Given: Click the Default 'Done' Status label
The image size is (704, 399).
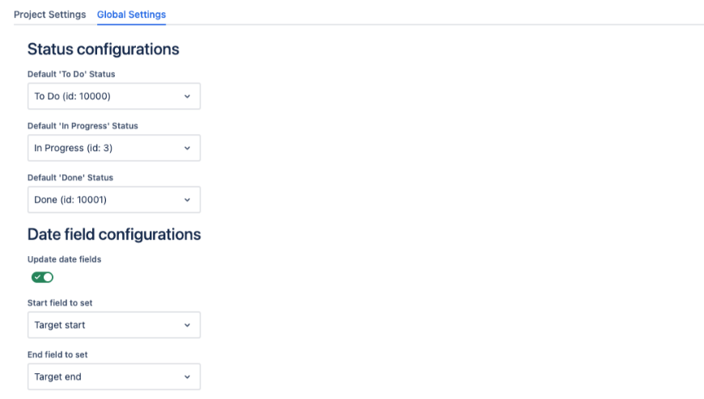Looking at the screenshot, I should coord(70,178).
